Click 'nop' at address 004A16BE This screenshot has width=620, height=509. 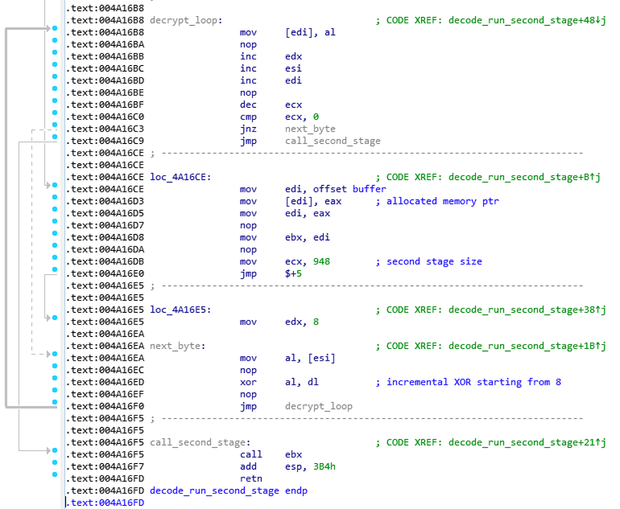pyautogui.click(x=248, y=93)
